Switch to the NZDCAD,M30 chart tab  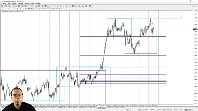click(43, 108)
